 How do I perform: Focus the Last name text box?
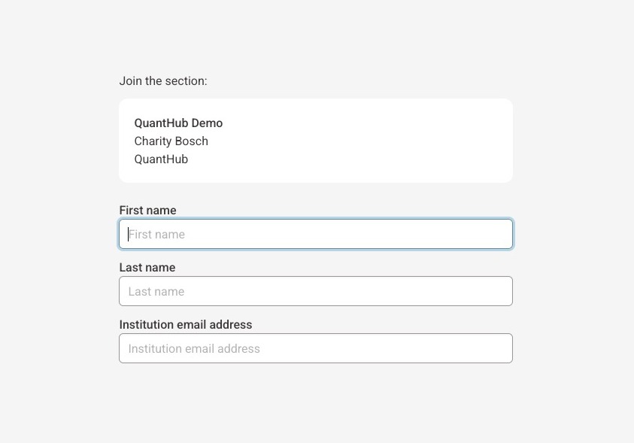pos(316,291)
